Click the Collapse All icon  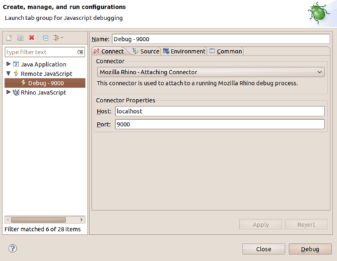46,38
